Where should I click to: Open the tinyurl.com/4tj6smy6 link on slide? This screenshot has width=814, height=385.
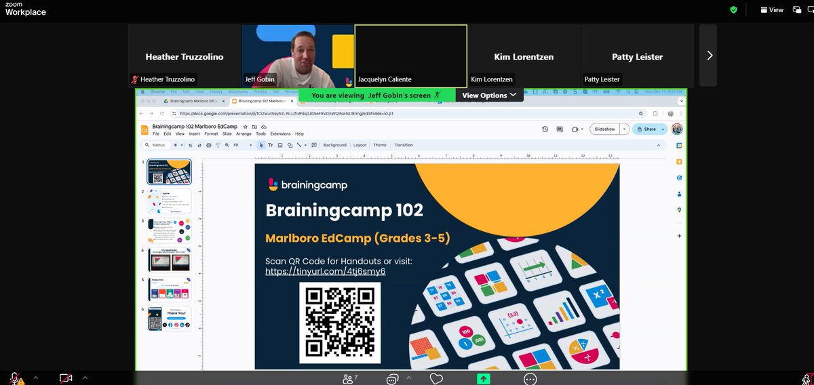[325, 272]
